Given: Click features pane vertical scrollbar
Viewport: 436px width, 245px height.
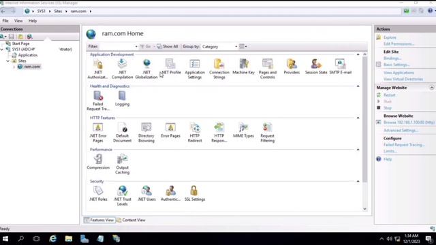Looking at the screenshot, I should [x=365, y=120].
